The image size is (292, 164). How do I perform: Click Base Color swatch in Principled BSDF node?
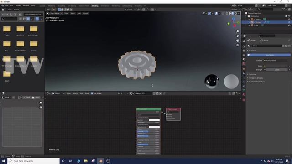point(154,120)
